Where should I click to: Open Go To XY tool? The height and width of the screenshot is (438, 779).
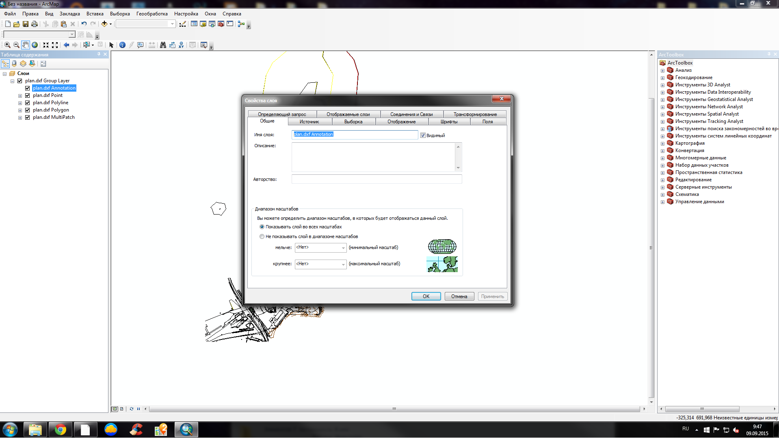click(x=181, y=45)
